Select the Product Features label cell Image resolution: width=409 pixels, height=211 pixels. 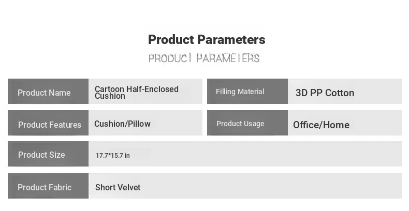click(48, 123)
